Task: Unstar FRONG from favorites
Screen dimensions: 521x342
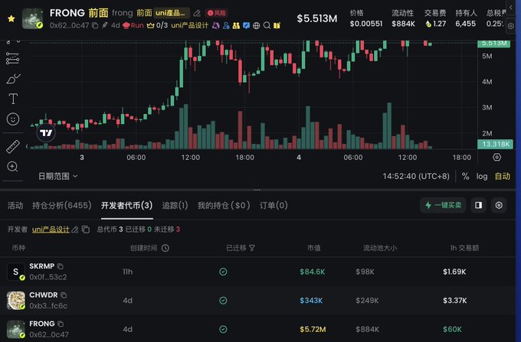Action: click(11, 18)
